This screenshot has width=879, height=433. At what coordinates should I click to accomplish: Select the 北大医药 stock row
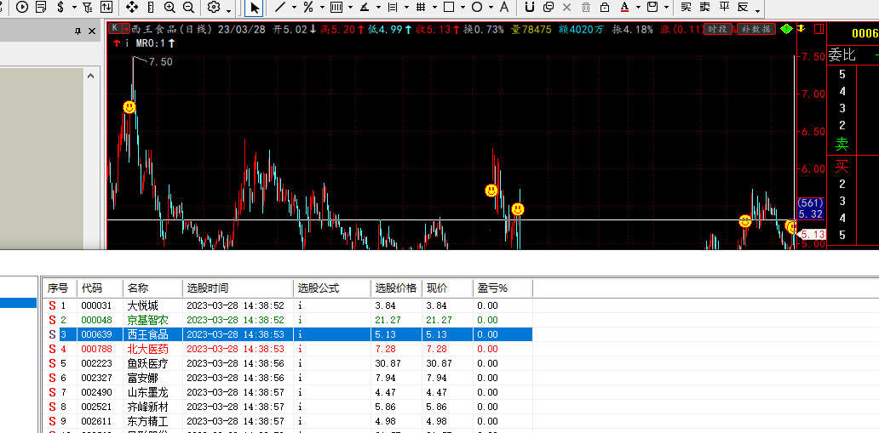pyautogui.click(x=288, y=349)
